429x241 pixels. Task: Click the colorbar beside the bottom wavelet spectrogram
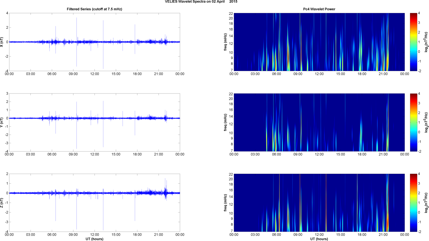tap(413, 203)
